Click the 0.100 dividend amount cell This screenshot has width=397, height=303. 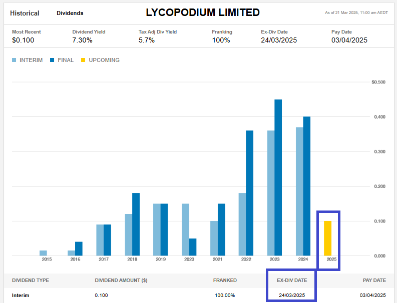pos(101,295)
